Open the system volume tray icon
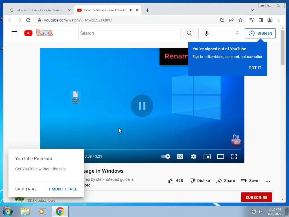Image resolution: width=289 pixels, height=217 pixels. (x=260, y=211)
